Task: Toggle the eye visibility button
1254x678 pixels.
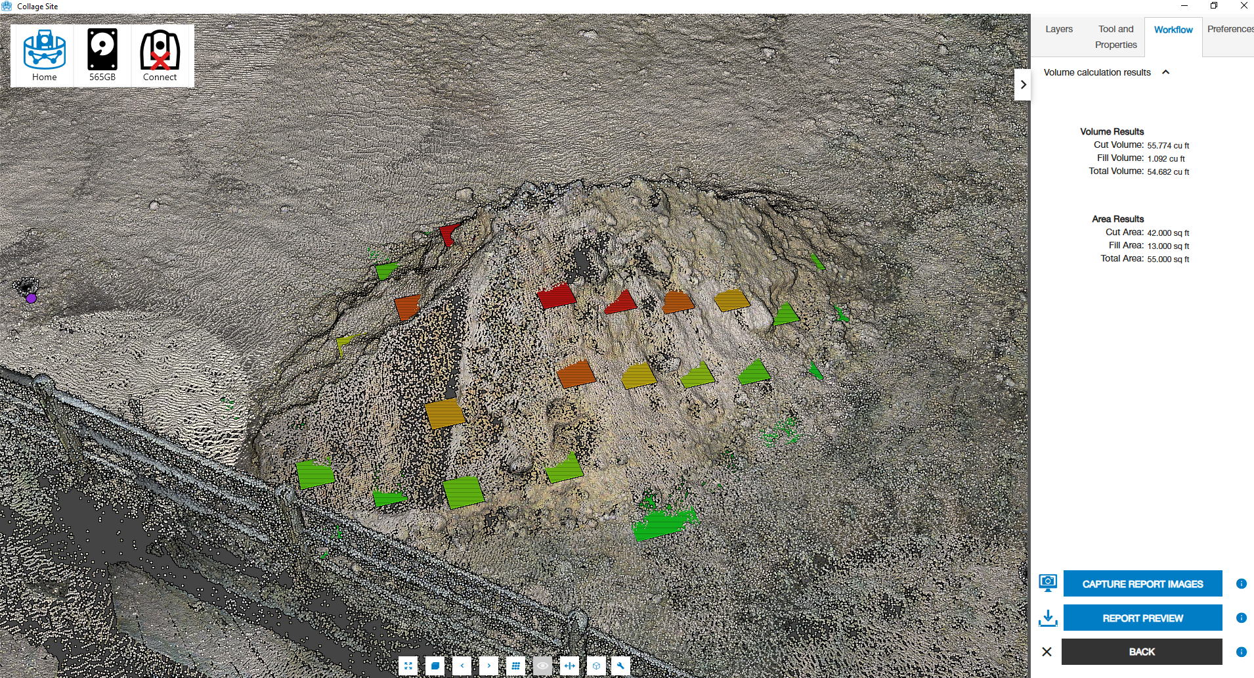Action: [542, 666]
